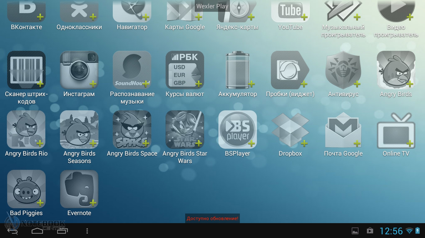Open the Антивирус Dr.Web app
Screen dimensions: 425x238
click(x=343, y=70)
